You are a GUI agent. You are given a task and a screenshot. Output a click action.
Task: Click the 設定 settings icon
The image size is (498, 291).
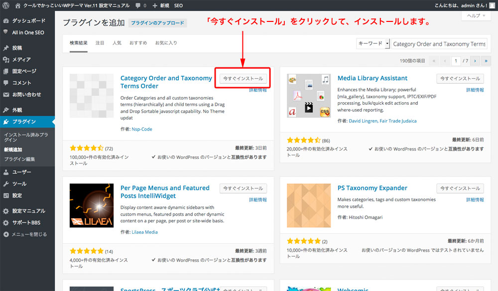tap(5, 195)
